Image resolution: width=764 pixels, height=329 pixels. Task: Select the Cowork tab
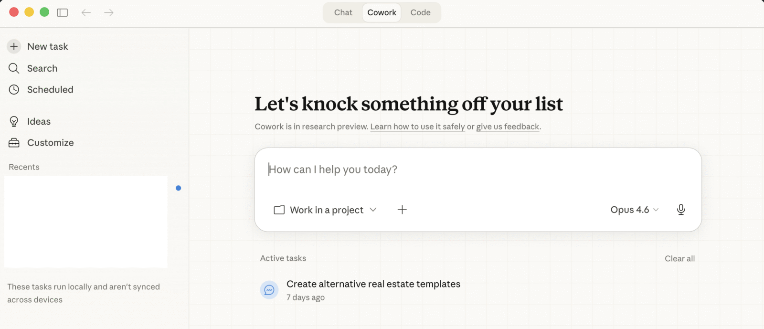(x=382, y=12)
